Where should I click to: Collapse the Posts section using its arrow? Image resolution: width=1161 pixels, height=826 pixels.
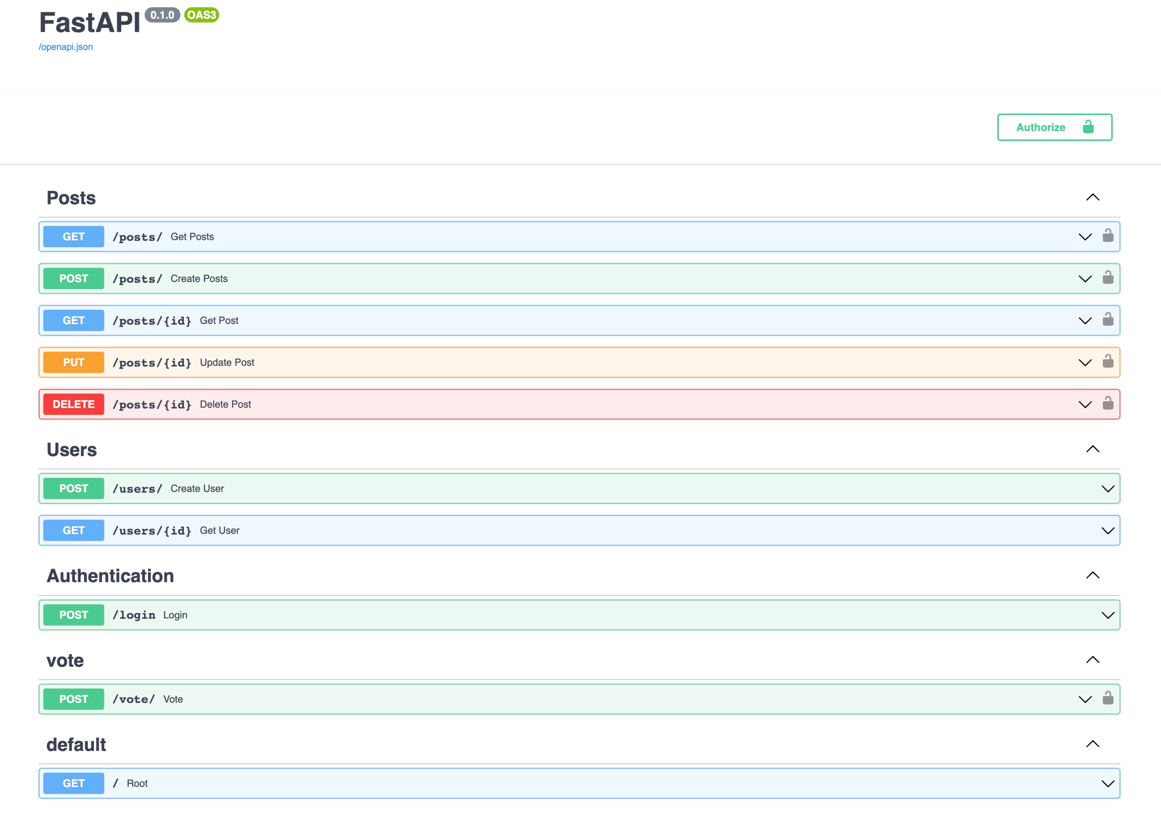click(x=1092, y=197)
